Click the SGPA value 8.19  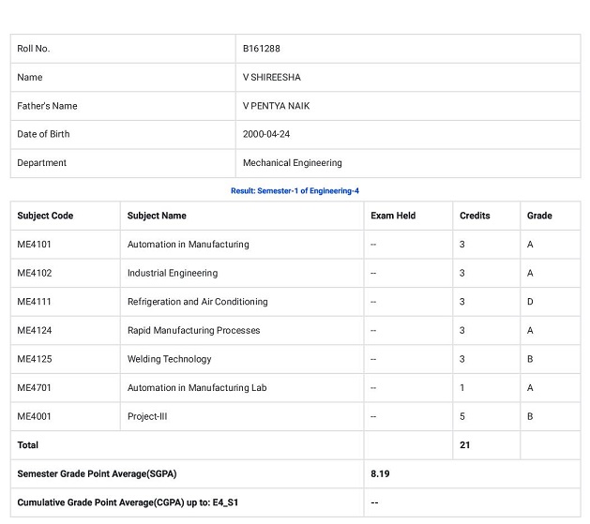pos(380,473)
